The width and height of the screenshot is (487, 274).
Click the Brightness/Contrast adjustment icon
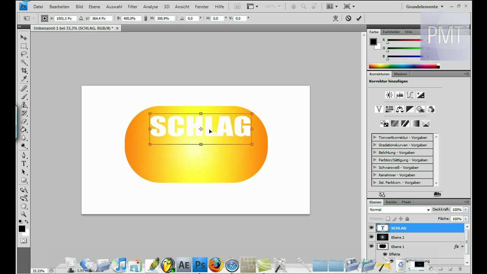coord(389,95)
